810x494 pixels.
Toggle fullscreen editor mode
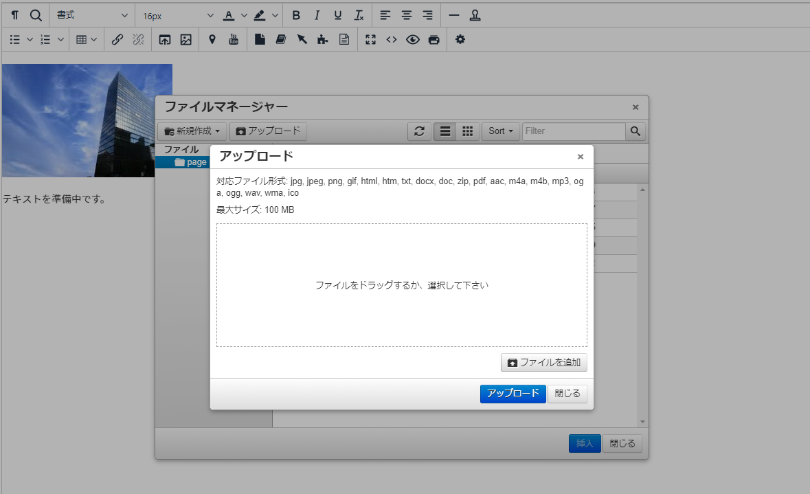tap(370, 39)
